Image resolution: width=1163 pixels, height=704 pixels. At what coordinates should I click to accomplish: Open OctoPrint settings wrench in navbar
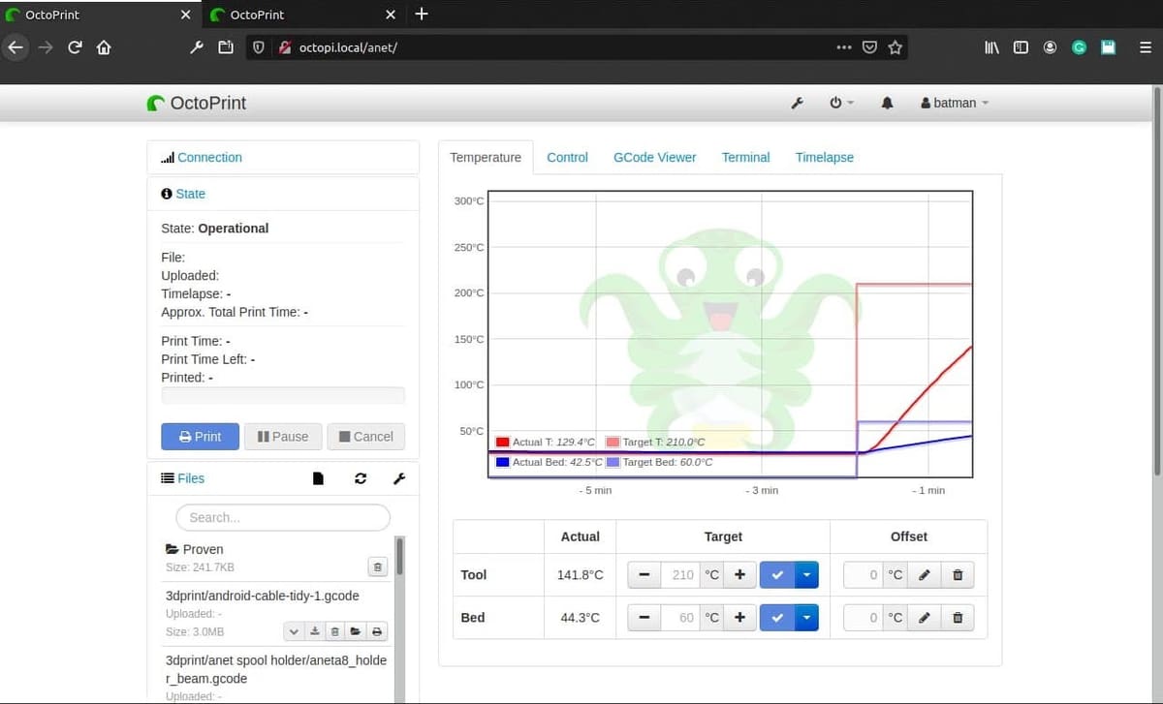[798, 103]
